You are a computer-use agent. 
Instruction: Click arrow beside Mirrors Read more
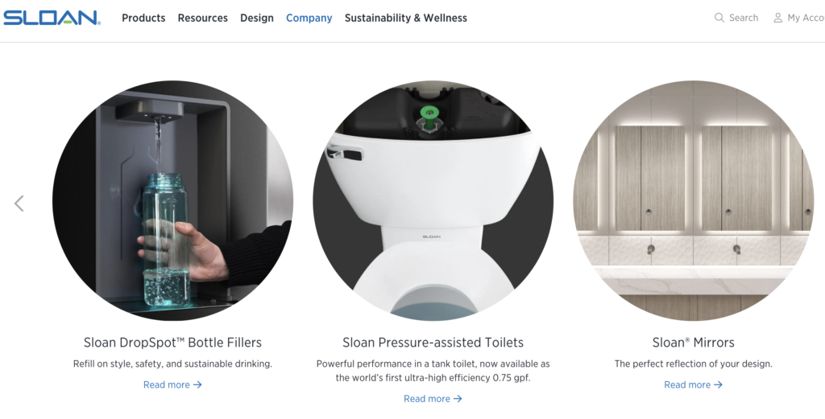(718, 385)
